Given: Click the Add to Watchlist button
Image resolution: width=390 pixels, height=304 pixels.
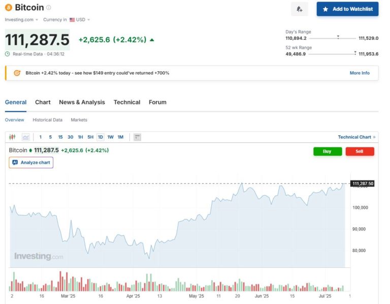Looking at the screenshot, I should click(347, 9).
